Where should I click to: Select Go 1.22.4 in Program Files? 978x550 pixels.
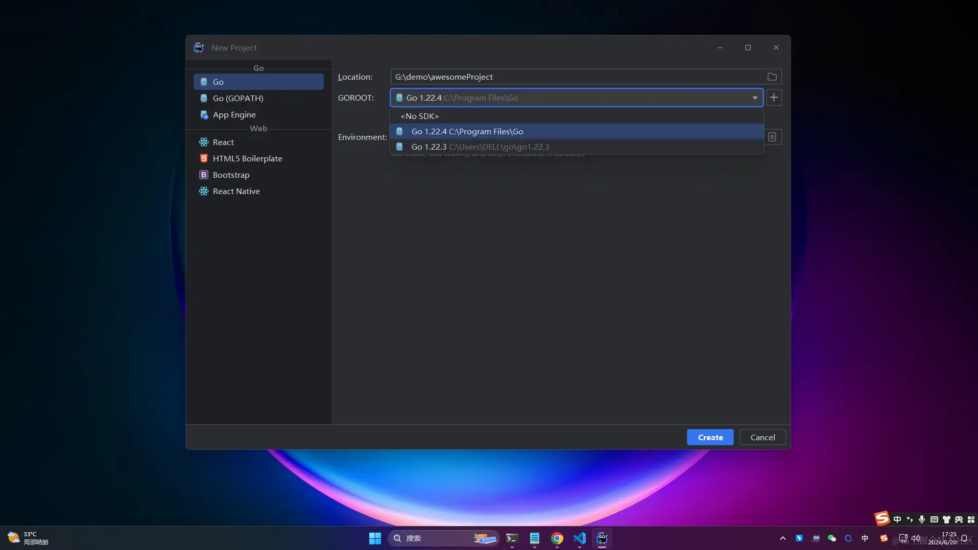point(577,131)
